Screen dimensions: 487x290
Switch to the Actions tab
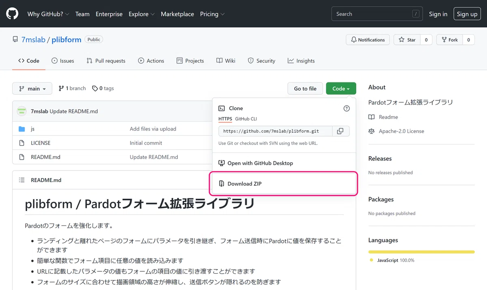click(x=151, y=61)
